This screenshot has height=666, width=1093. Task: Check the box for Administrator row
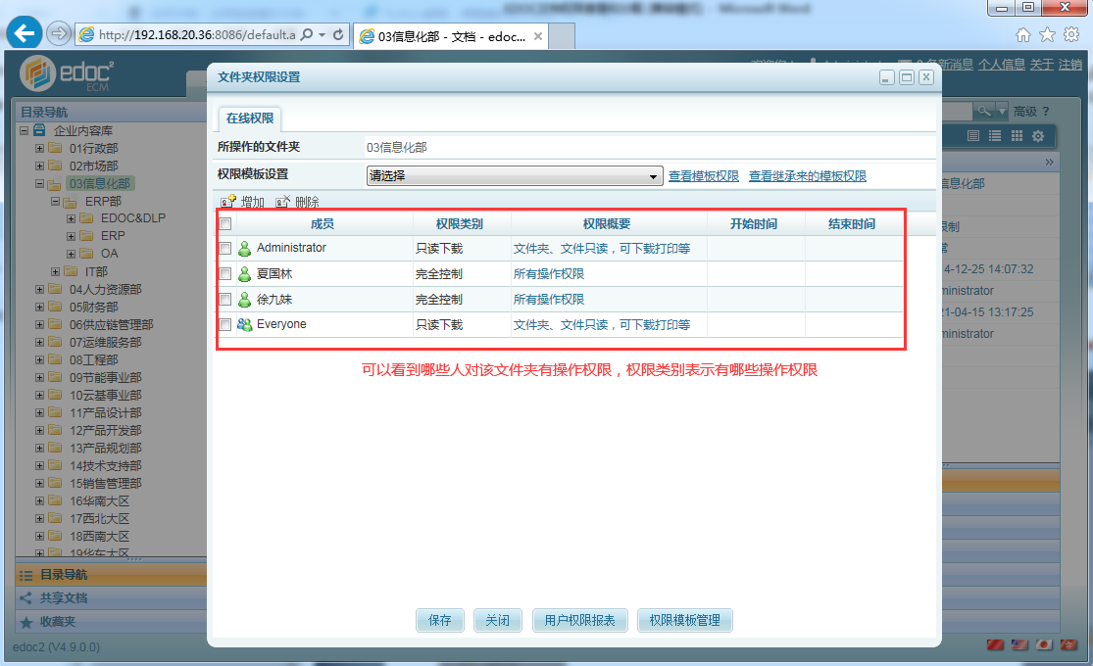click(225, 249)
